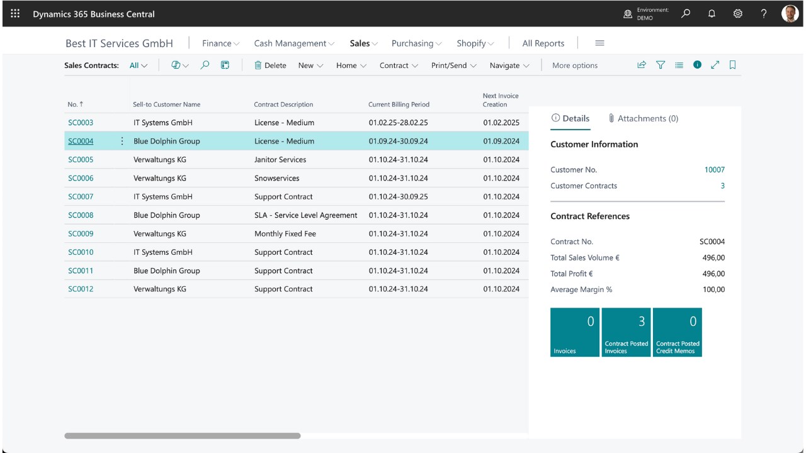Expand the Sales Contracts All views dropdown
The height and width of the screenshot is (453, 806).
[139, 65]
